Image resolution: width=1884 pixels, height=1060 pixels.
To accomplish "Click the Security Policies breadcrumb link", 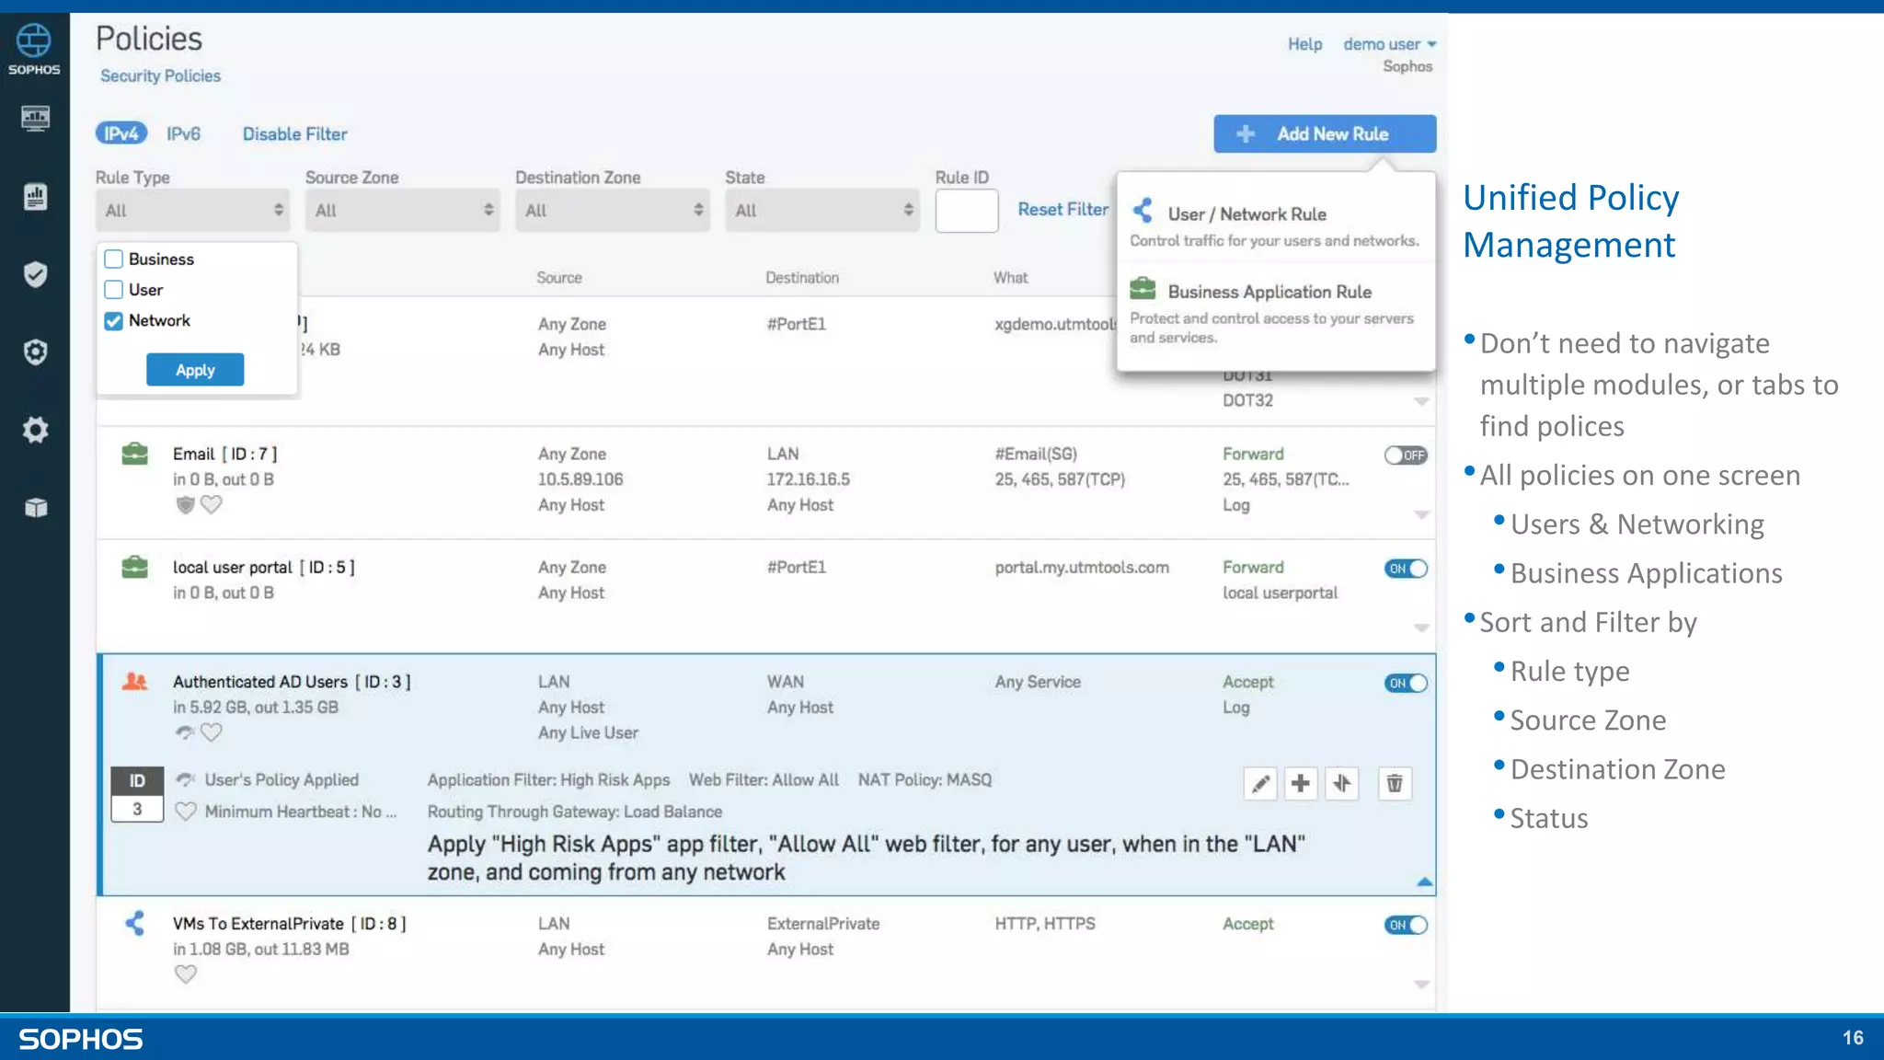I will tap(160, 75).
